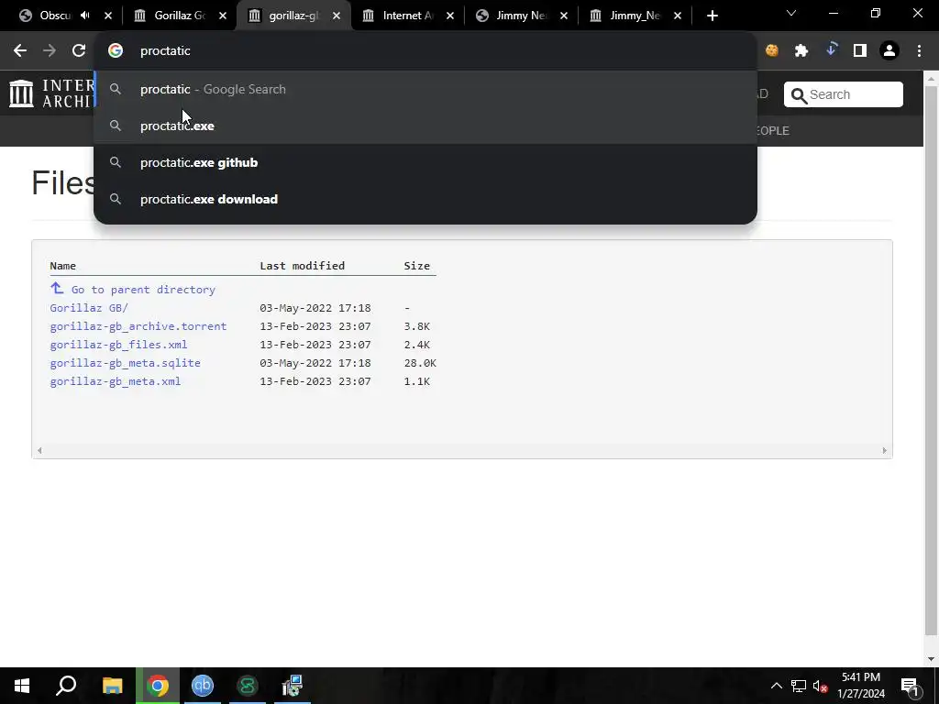This screenshot has height=704, width=939.
Task: Open the Chrome three-dot menu
Action: click(919, 51)
